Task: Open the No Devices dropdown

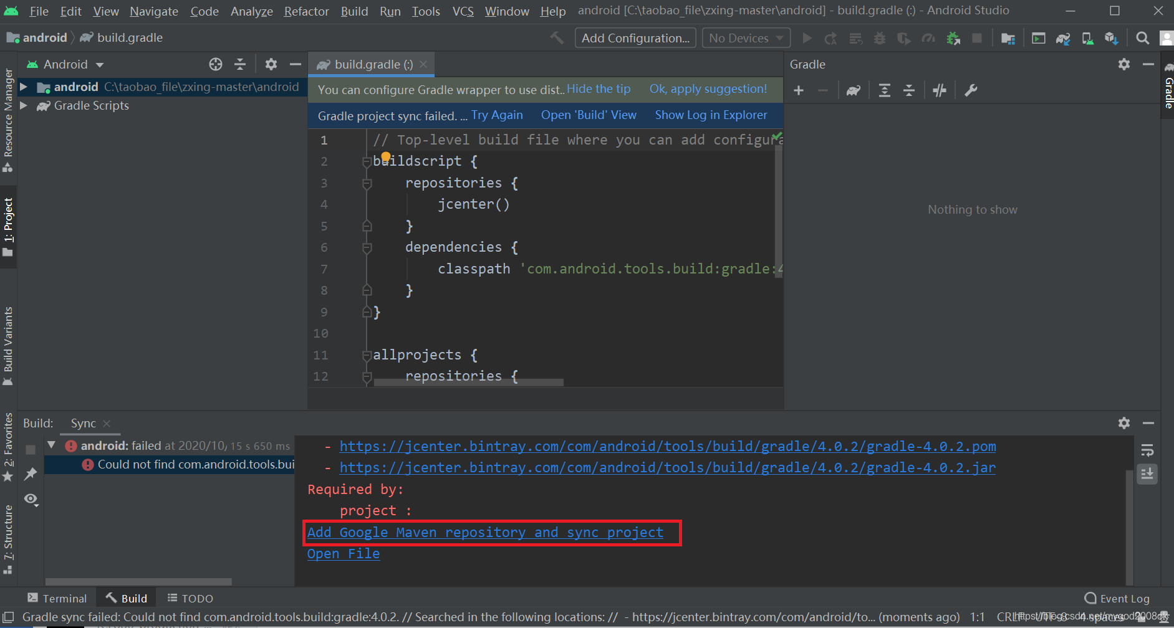Action: click(x=746, y=38)
